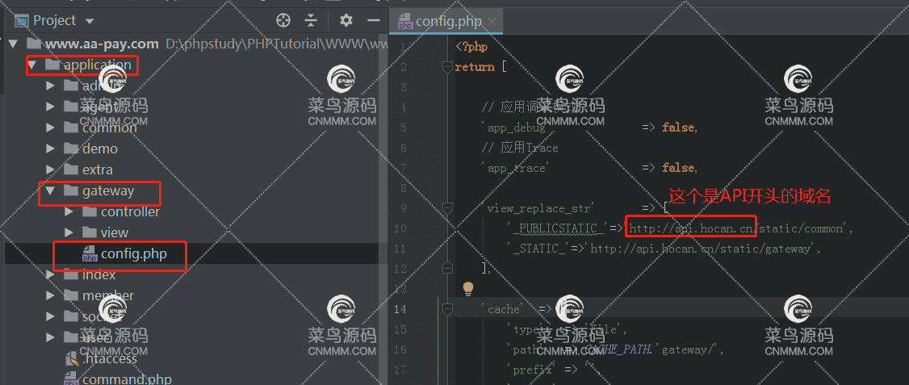This screenshot has height=385, width=909.
Task: Select the controller folder
Action: 130,211
